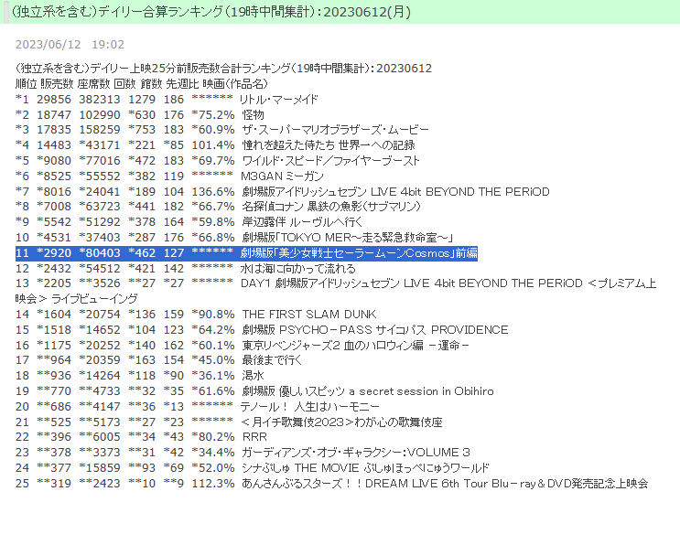Click the M3GAN ミーガン row
Image resolution: width=680 pixels, height=545 pixels.
(169, 176)
